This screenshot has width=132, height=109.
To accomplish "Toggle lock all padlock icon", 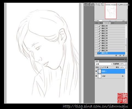I will click(x=107, y=67).
